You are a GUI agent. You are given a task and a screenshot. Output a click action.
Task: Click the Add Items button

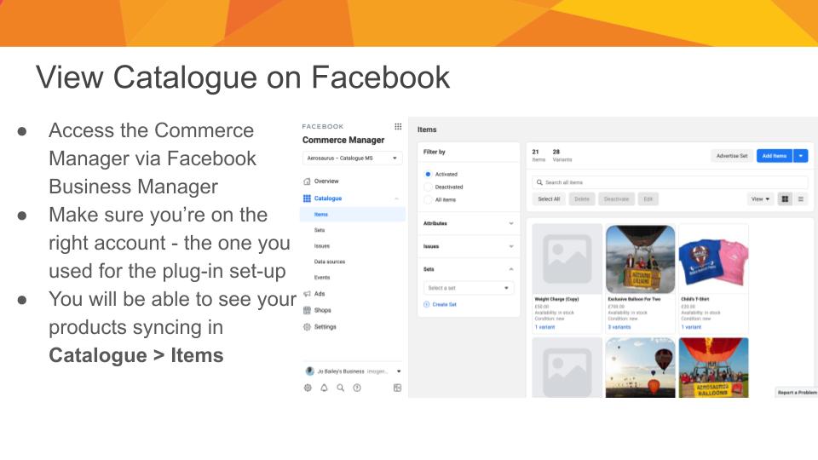pos(775,155)
